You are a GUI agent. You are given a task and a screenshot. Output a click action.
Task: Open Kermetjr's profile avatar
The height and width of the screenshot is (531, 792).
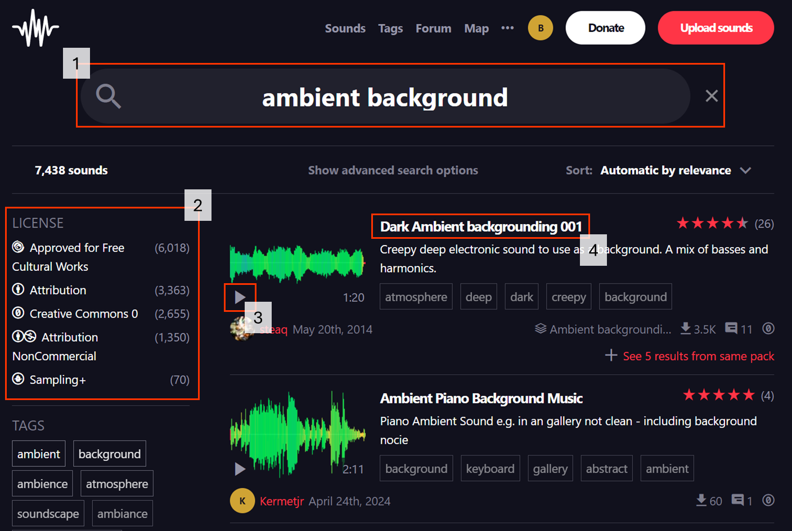click(242, 501)
